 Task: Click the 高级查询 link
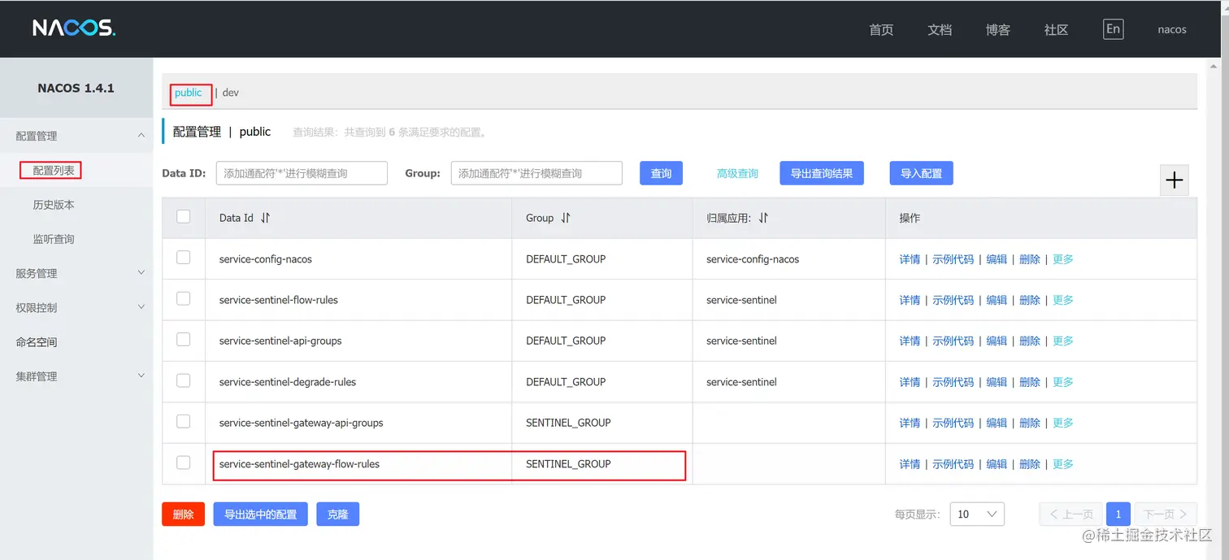pyautogui.click(x=737, y=173)
